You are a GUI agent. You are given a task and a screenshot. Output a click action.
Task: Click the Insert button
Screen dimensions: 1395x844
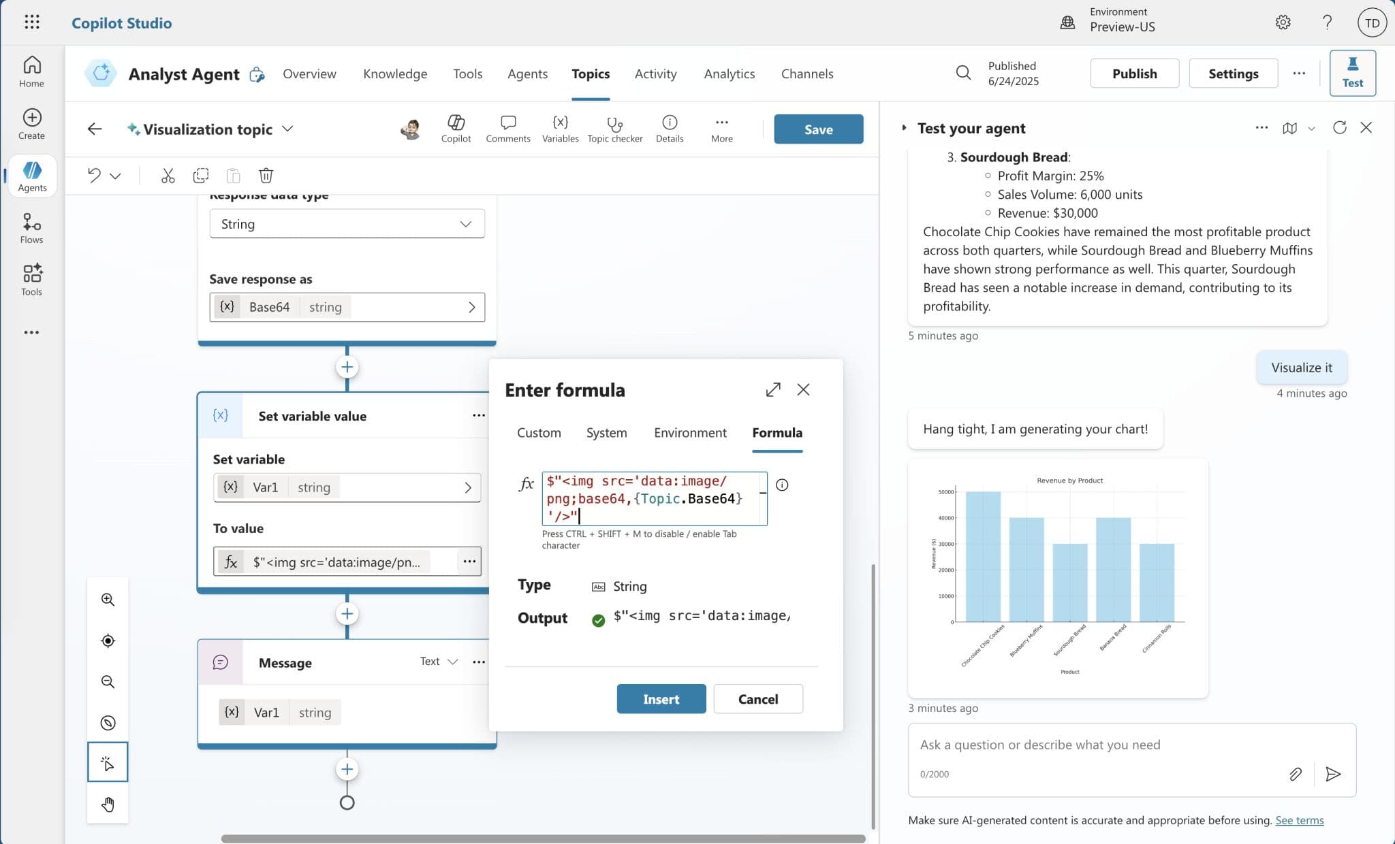(x=661, y=699)
